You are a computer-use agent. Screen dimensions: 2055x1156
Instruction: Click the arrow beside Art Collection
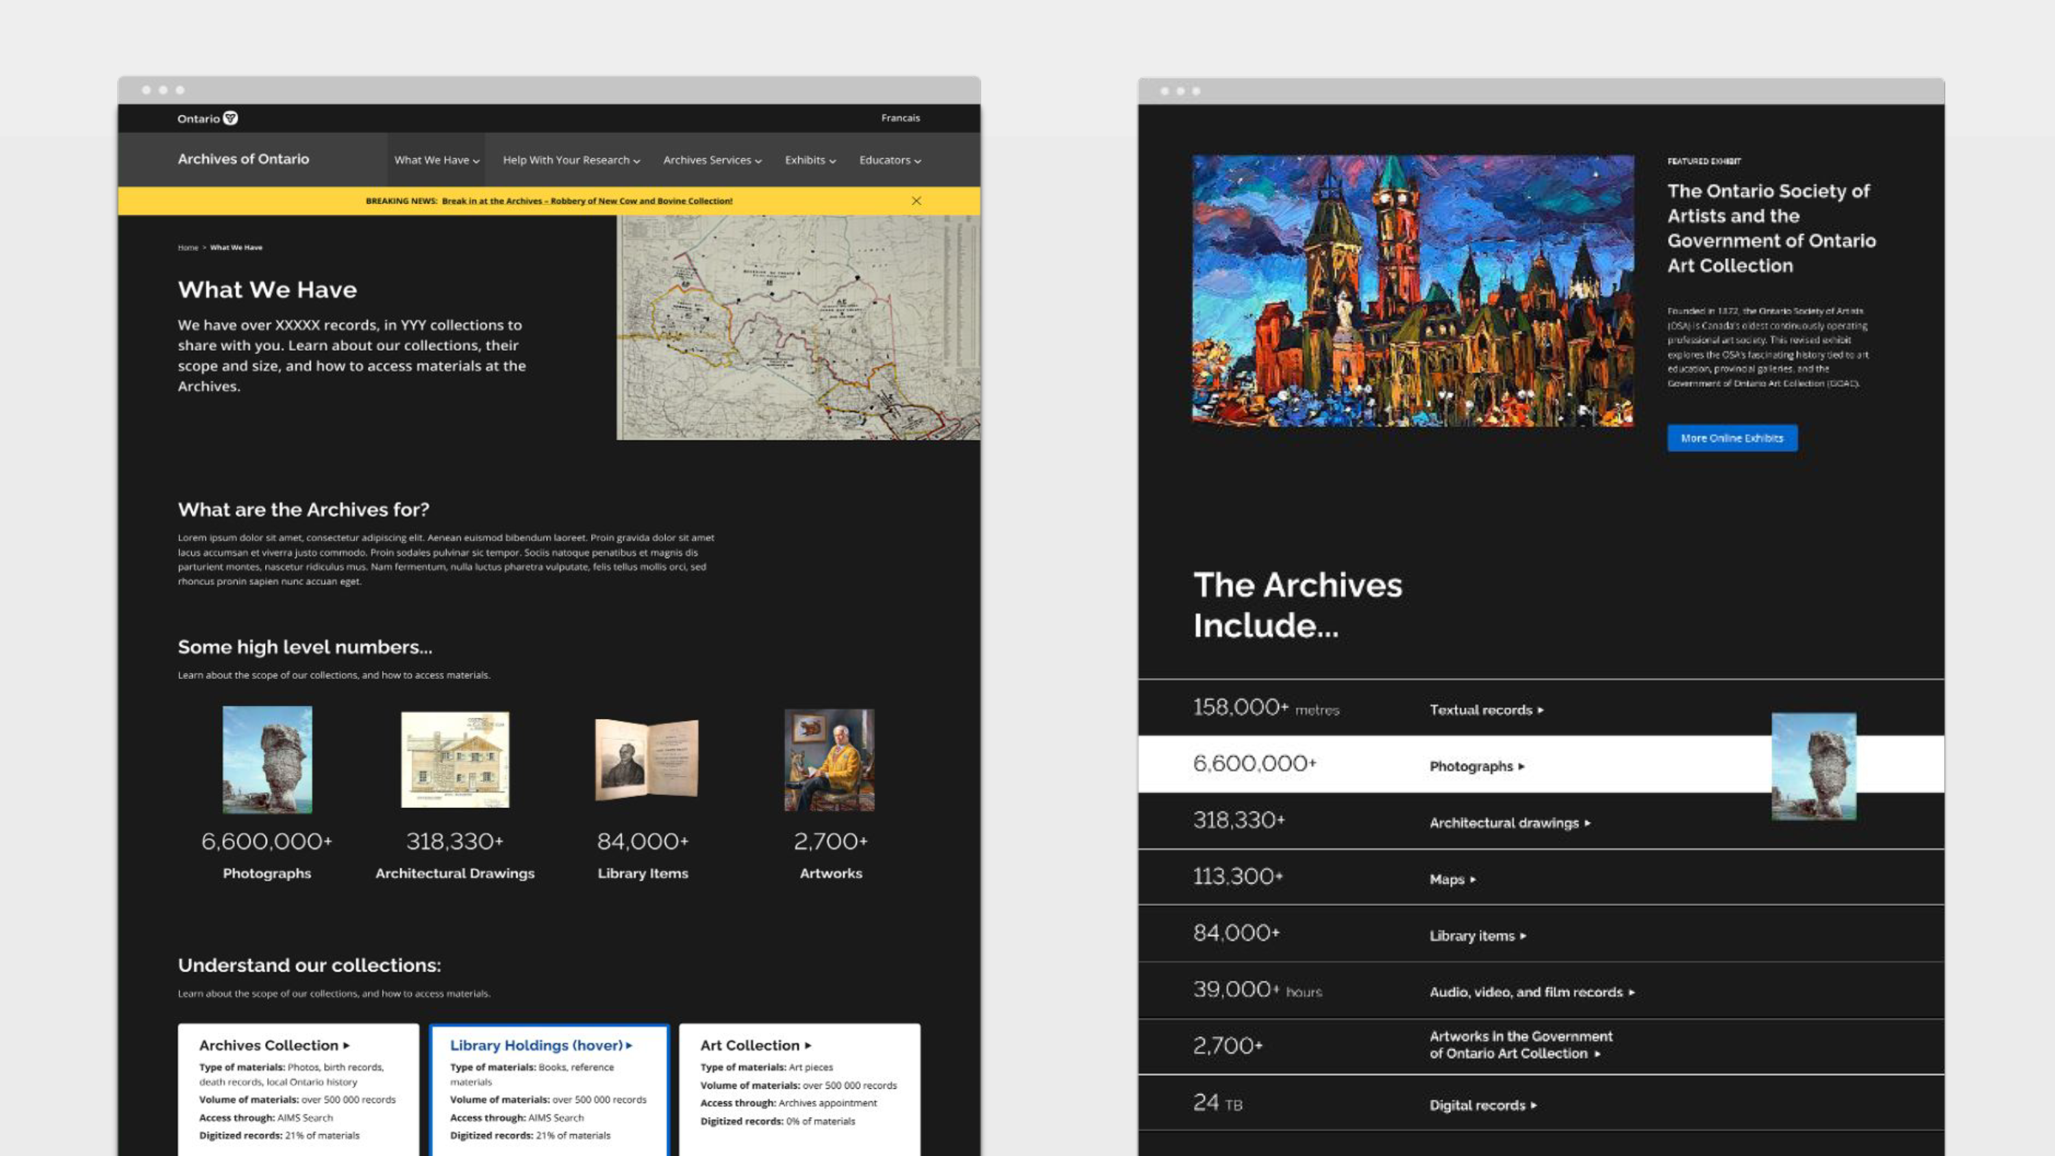tap(808, 1045)
